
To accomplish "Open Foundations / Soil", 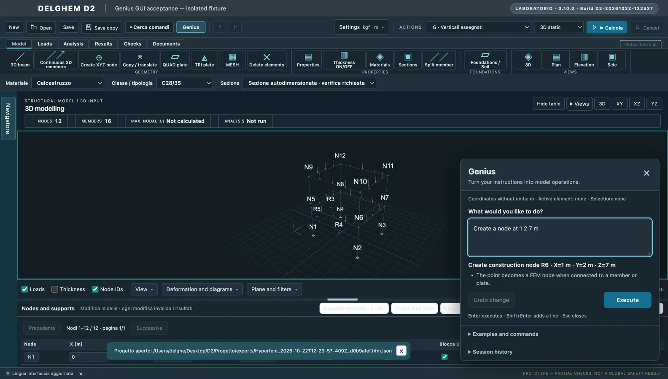I will (x=485, y=59).
